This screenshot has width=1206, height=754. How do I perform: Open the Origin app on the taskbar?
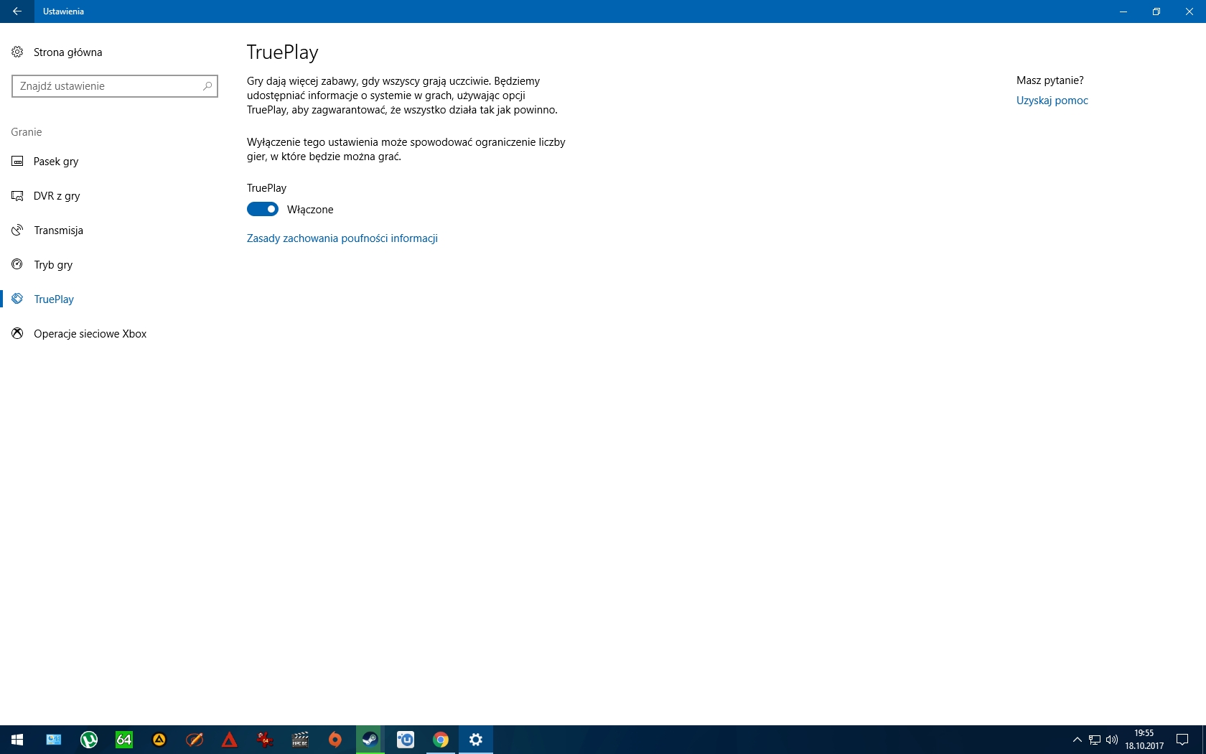[x=335, y=740]
